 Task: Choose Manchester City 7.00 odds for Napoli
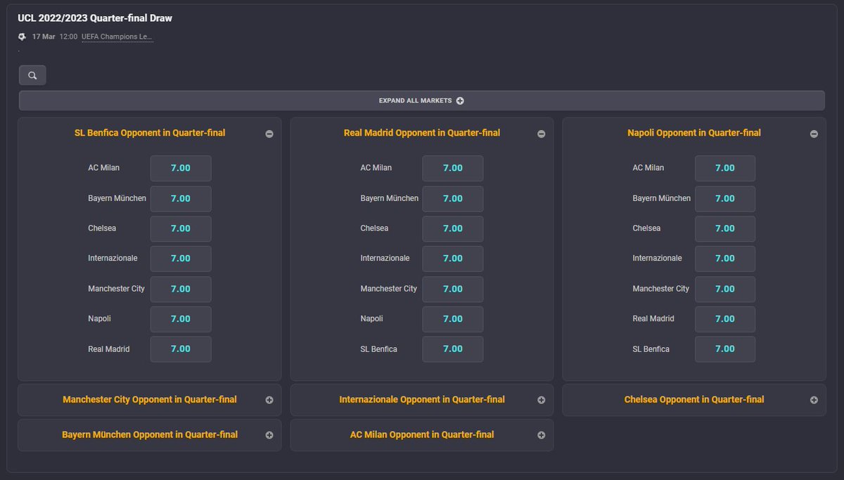(x=725, y=289)
